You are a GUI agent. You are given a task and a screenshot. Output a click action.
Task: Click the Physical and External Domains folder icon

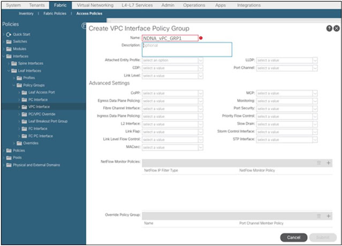9,165
